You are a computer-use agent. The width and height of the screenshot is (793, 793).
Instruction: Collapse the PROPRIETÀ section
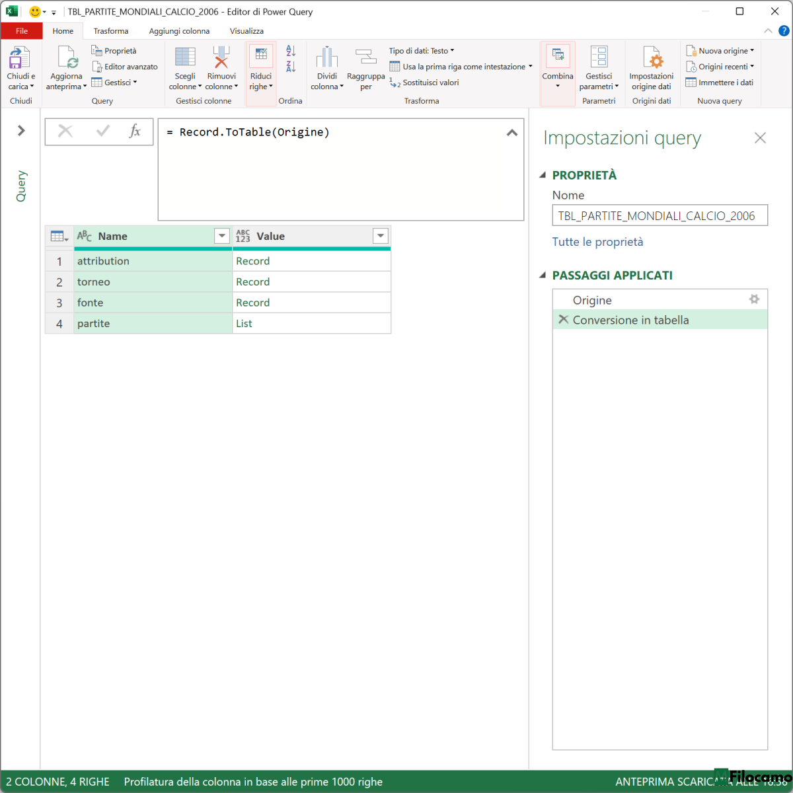tap(543, 175)
